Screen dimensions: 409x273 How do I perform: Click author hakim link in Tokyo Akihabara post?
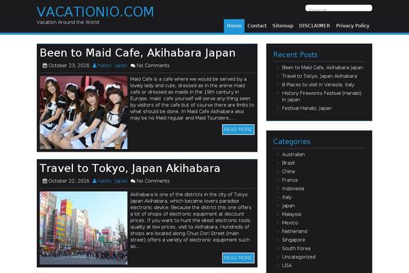point(104,182)
